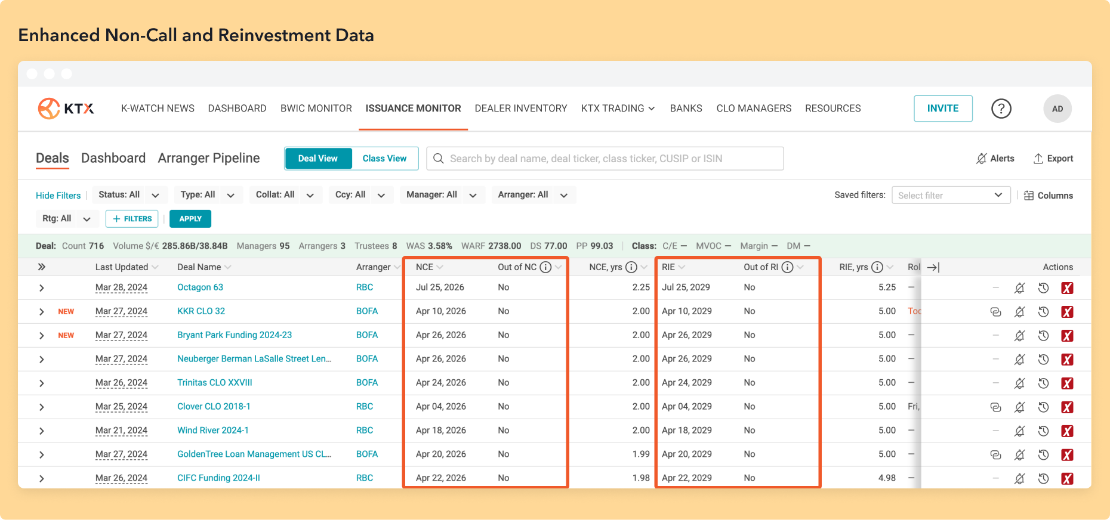
Task: Expand all rows using double chevron header icon
Action: click(x=42, y=267)
